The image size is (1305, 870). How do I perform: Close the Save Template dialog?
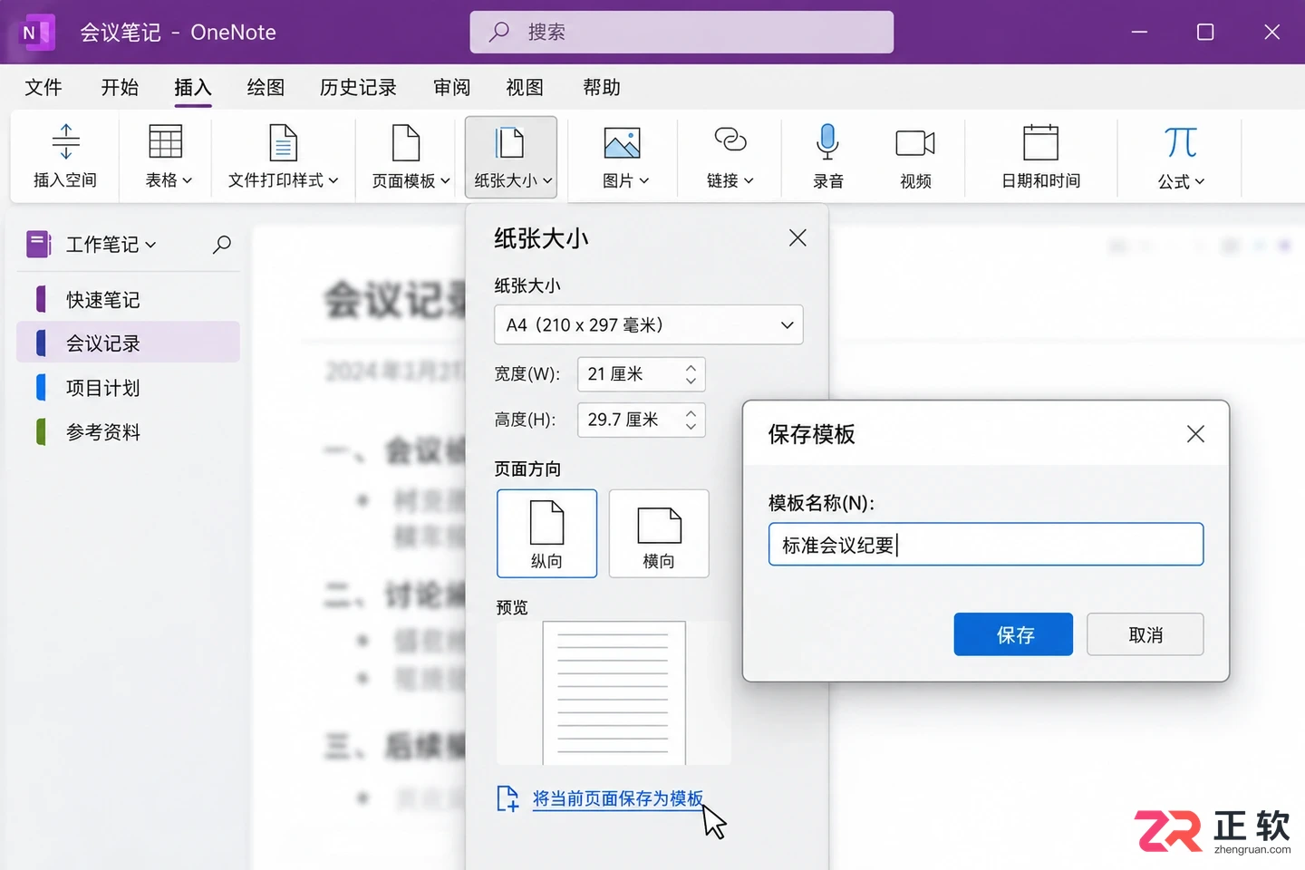click(1195, 434)
